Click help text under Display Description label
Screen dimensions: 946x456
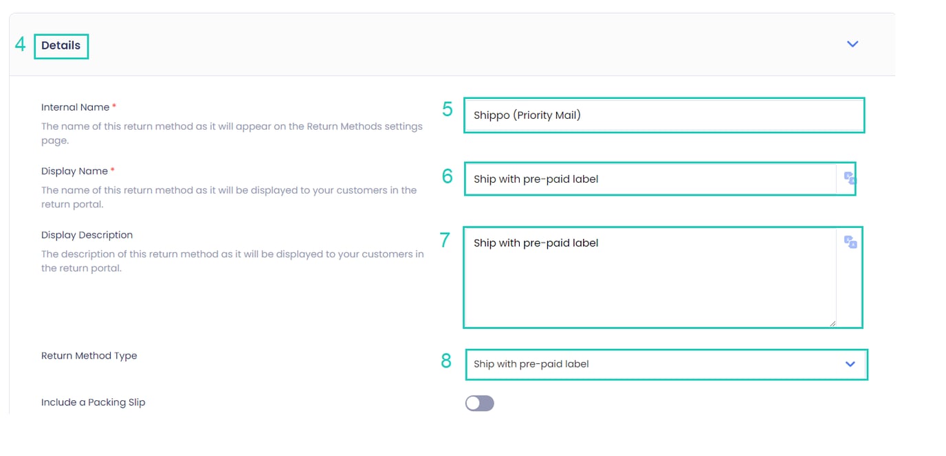click(232, 261)
